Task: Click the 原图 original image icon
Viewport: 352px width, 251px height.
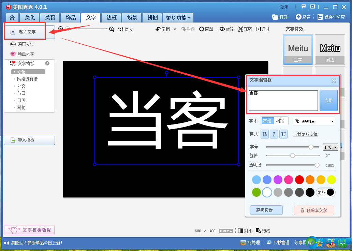Action: [x=201, y=29]
